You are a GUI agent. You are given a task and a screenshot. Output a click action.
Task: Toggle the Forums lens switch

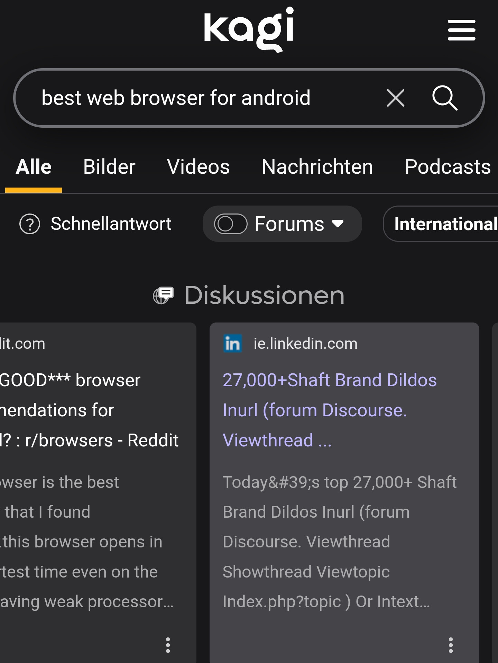pyautogui.click(x=231, y=224)
